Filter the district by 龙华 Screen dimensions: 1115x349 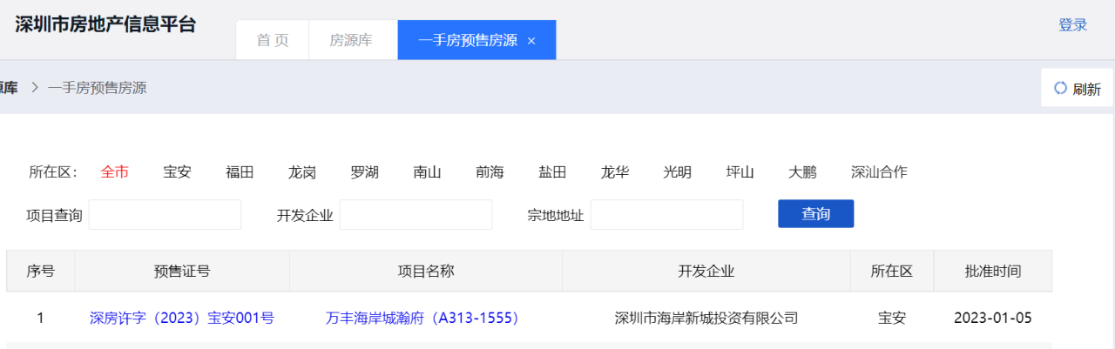615,172
